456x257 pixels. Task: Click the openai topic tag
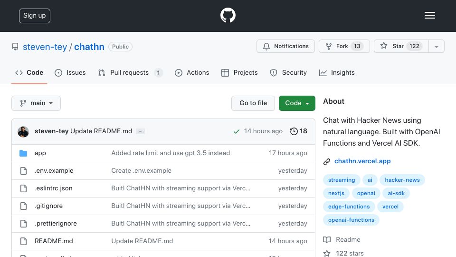[x=366, y=193]
